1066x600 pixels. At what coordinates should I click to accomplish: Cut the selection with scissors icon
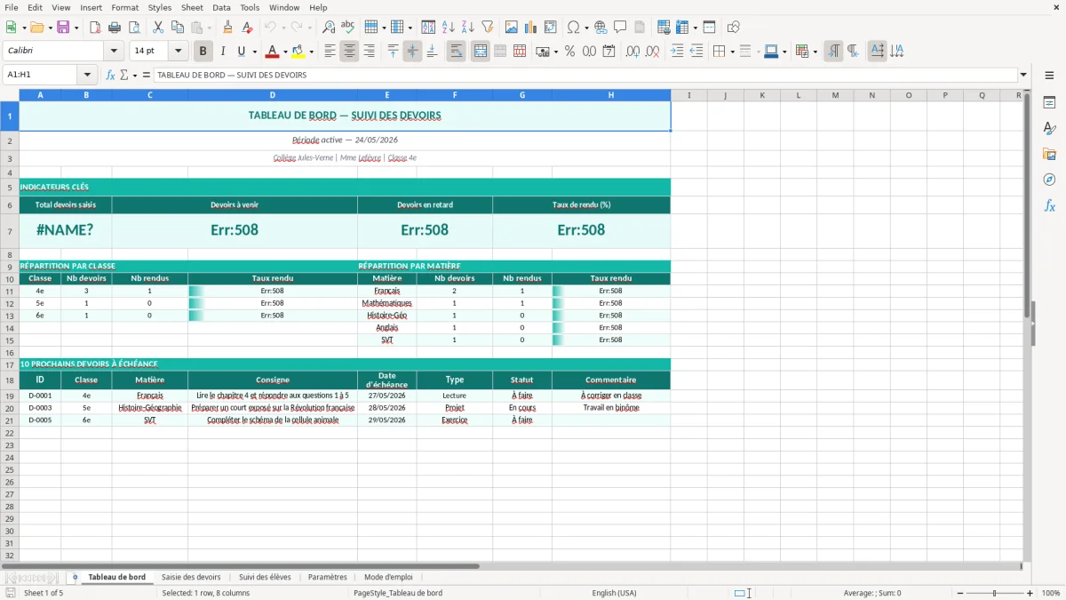tap(158, 28)
